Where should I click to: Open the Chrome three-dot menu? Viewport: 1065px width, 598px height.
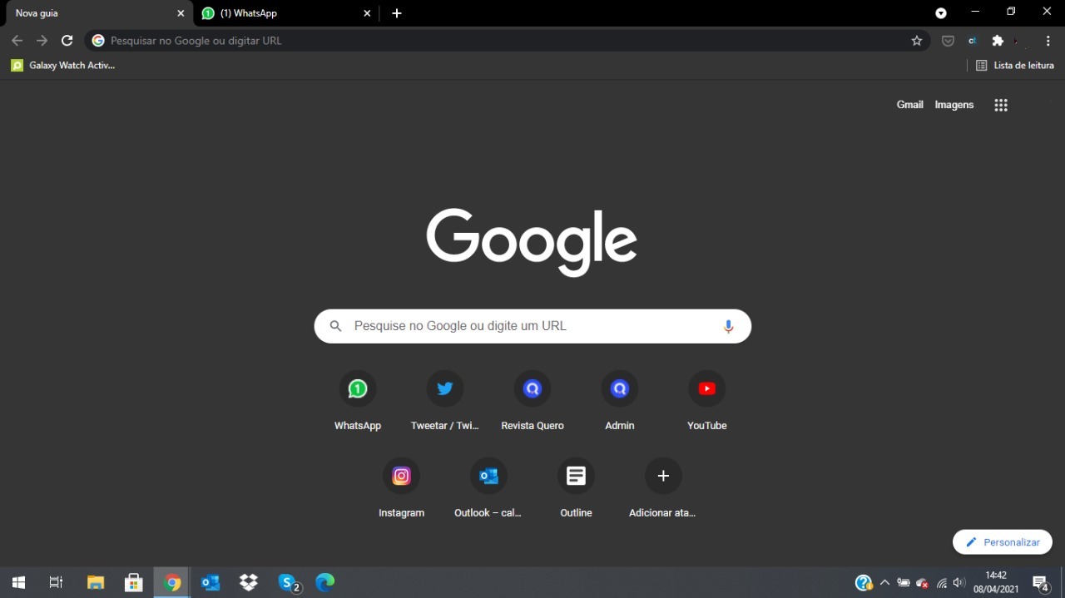pos(1048,41)
